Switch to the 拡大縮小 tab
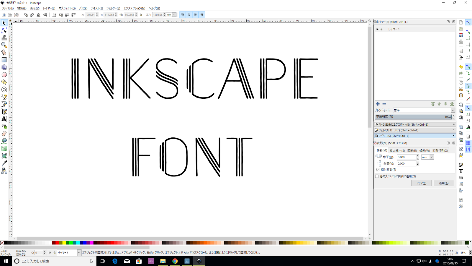The height and width of the screenshot is (266, 472). [x=397, y=151]
